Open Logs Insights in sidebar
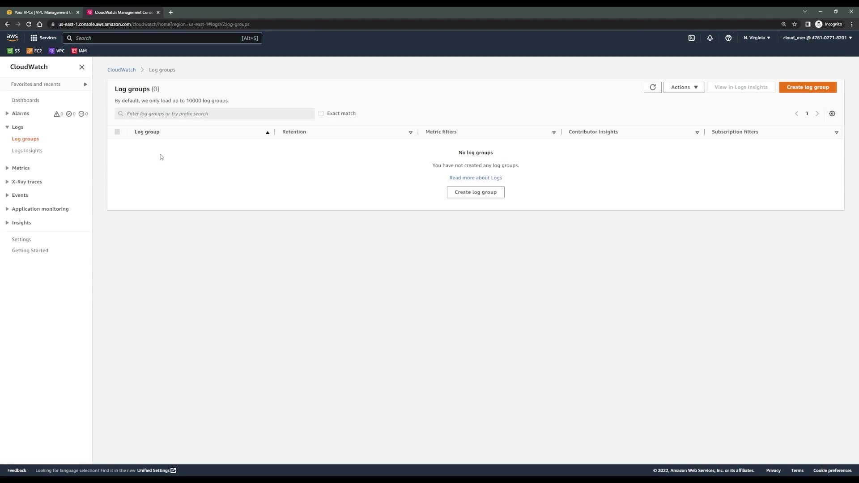 pos(27,151)
